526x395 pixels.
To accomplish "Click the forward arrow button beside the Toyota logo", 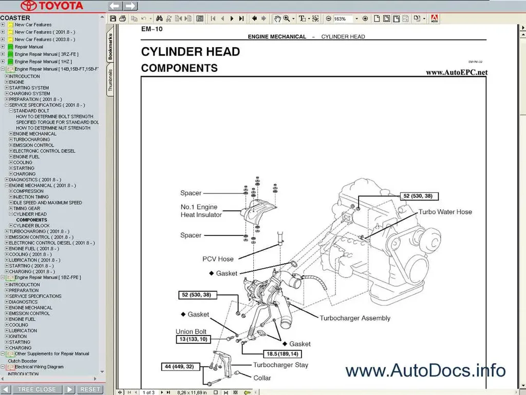I will click(x=130, y=6).
